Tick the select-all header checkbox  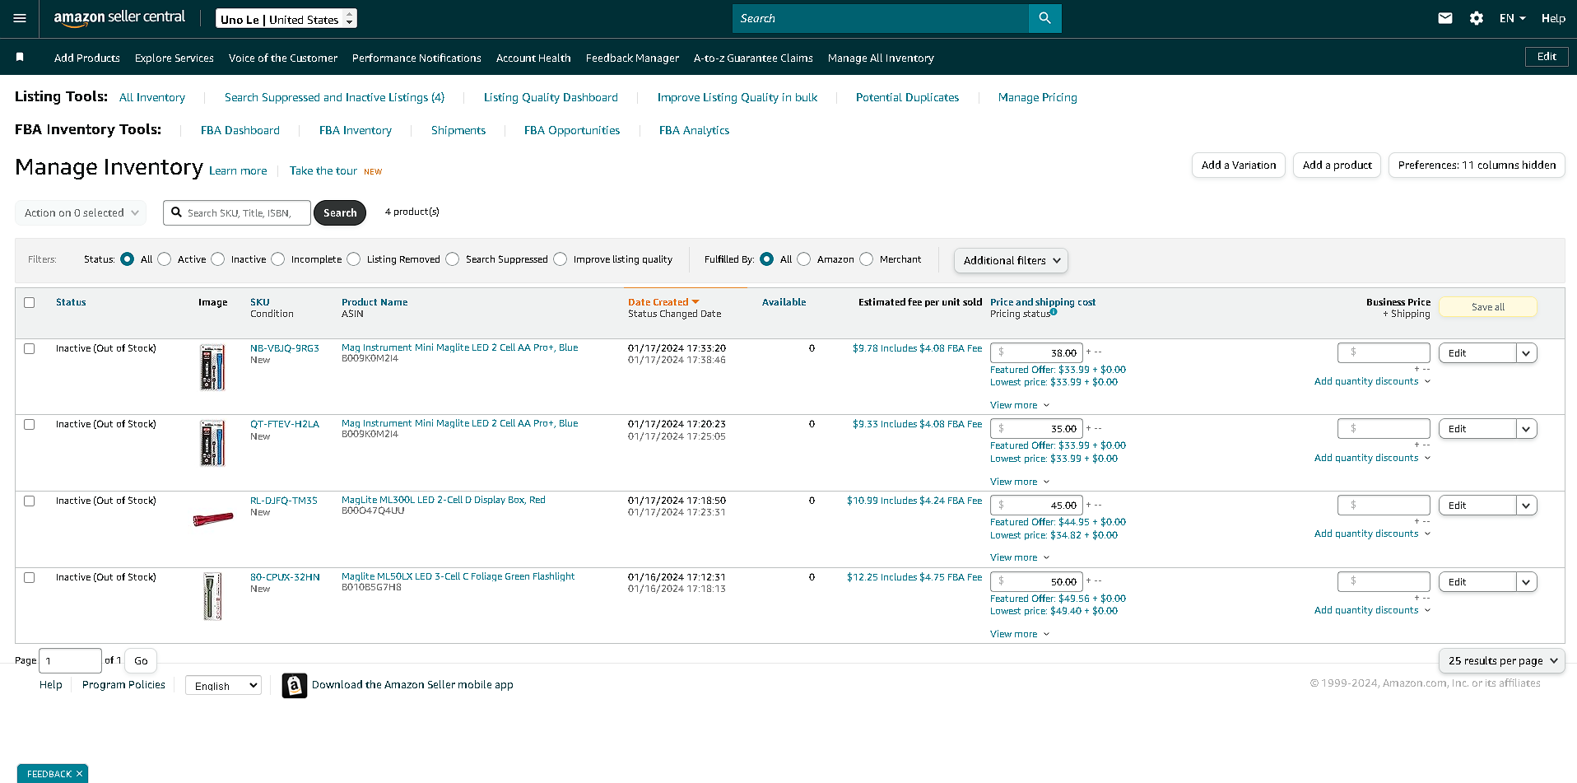[x=30, y=302]
